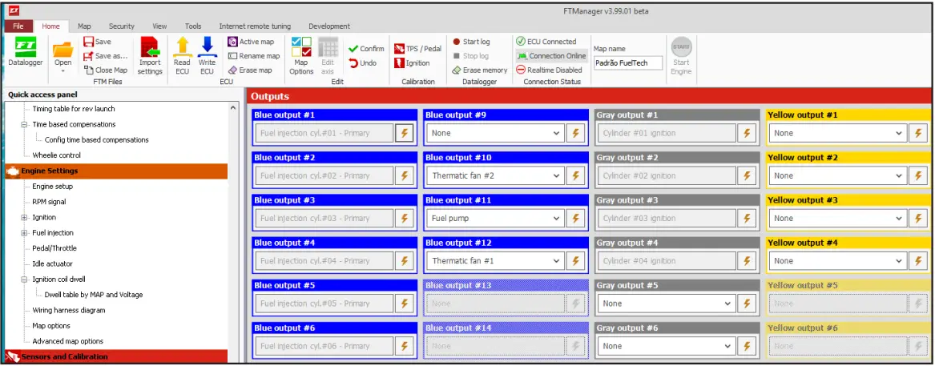Image resolution: width=935 pixels, height=366 pixels.
Task: Select Wheelie control tree item
Action: [x=56, y=155]
